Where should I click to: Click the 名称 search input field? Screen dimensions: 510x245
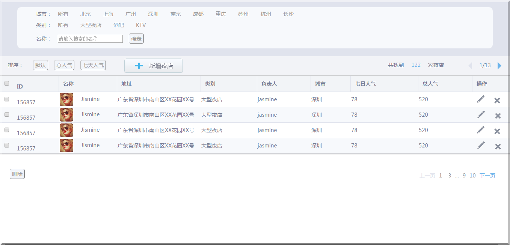pos(90,38)
